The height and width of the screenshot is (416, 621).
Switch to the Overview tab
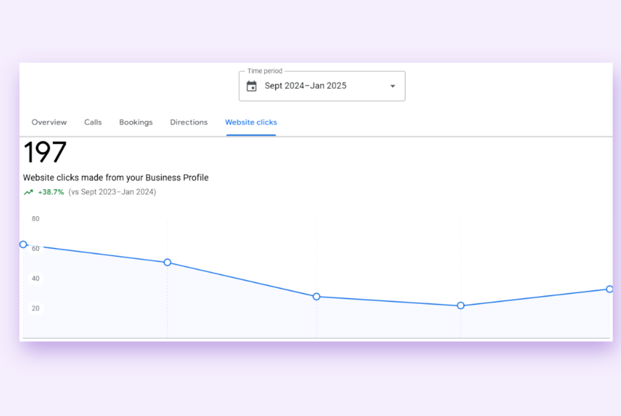click(49, 122)
